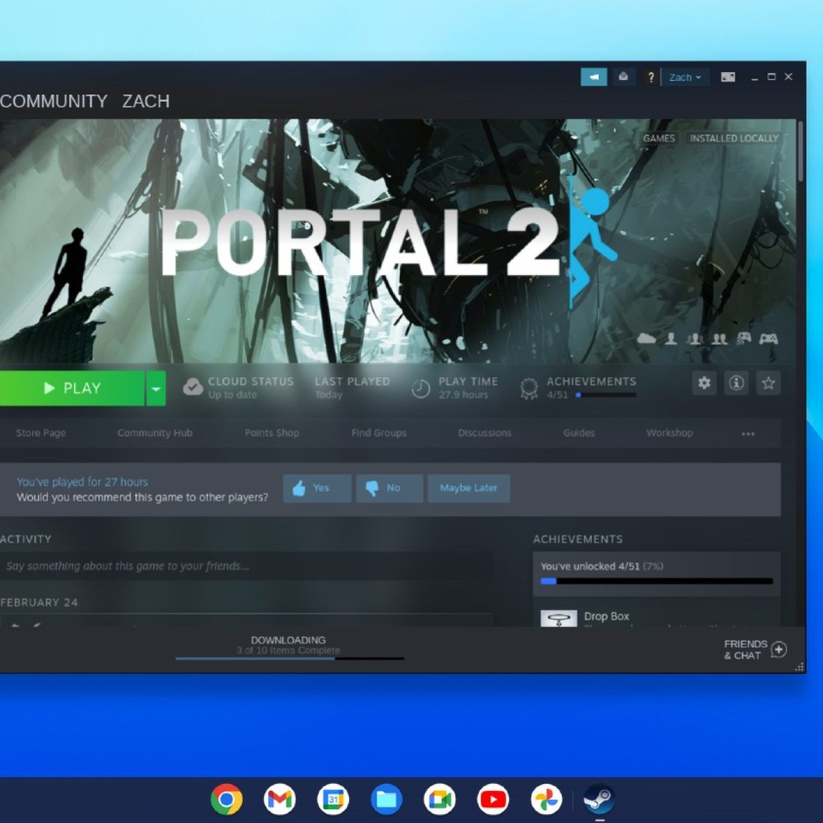Open the Files app in shelf

coord(387,799)
